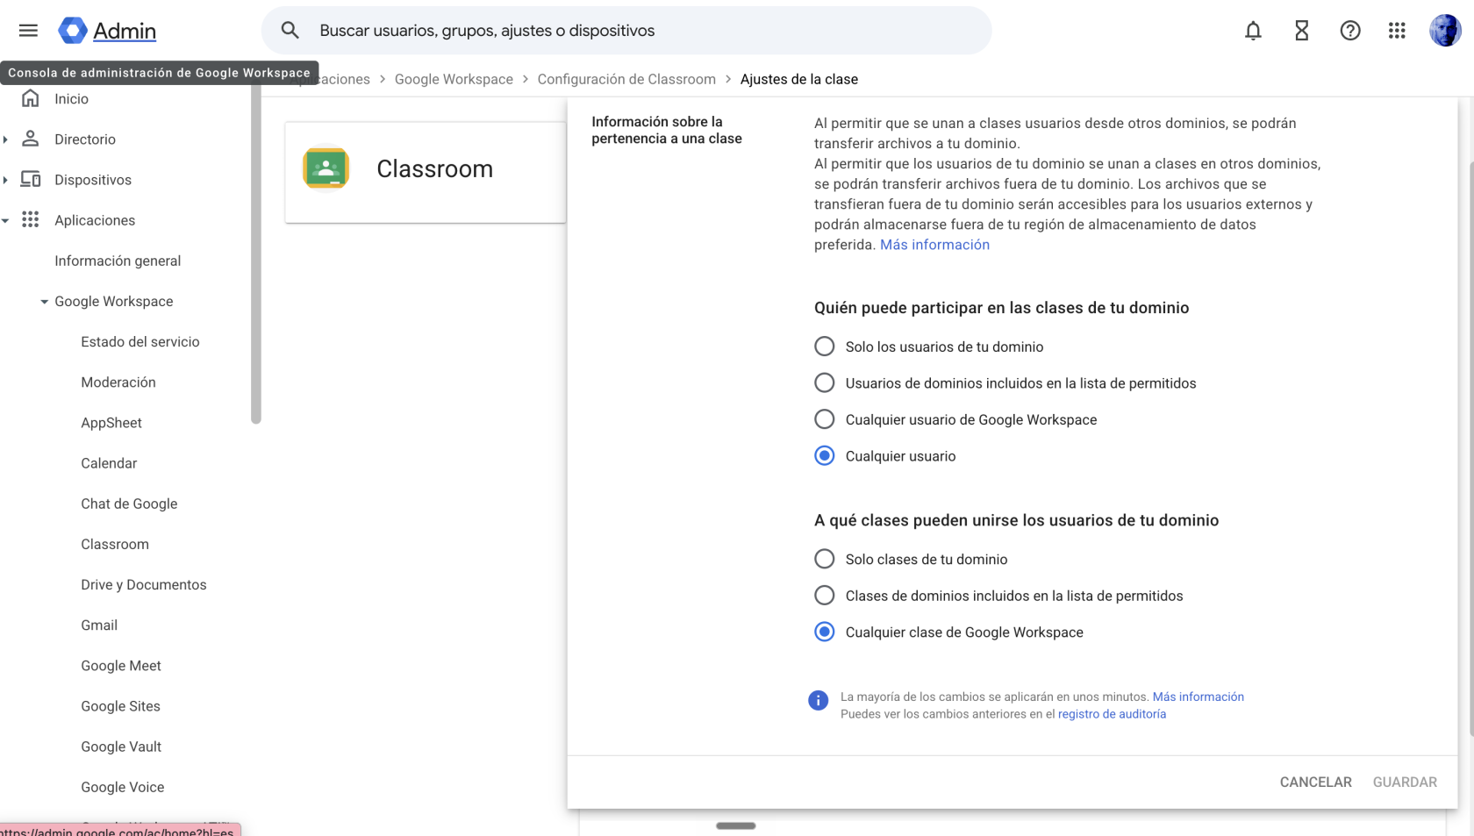Open Gmail in the sidebar
Screen dimensions: 1474x836
99,625
